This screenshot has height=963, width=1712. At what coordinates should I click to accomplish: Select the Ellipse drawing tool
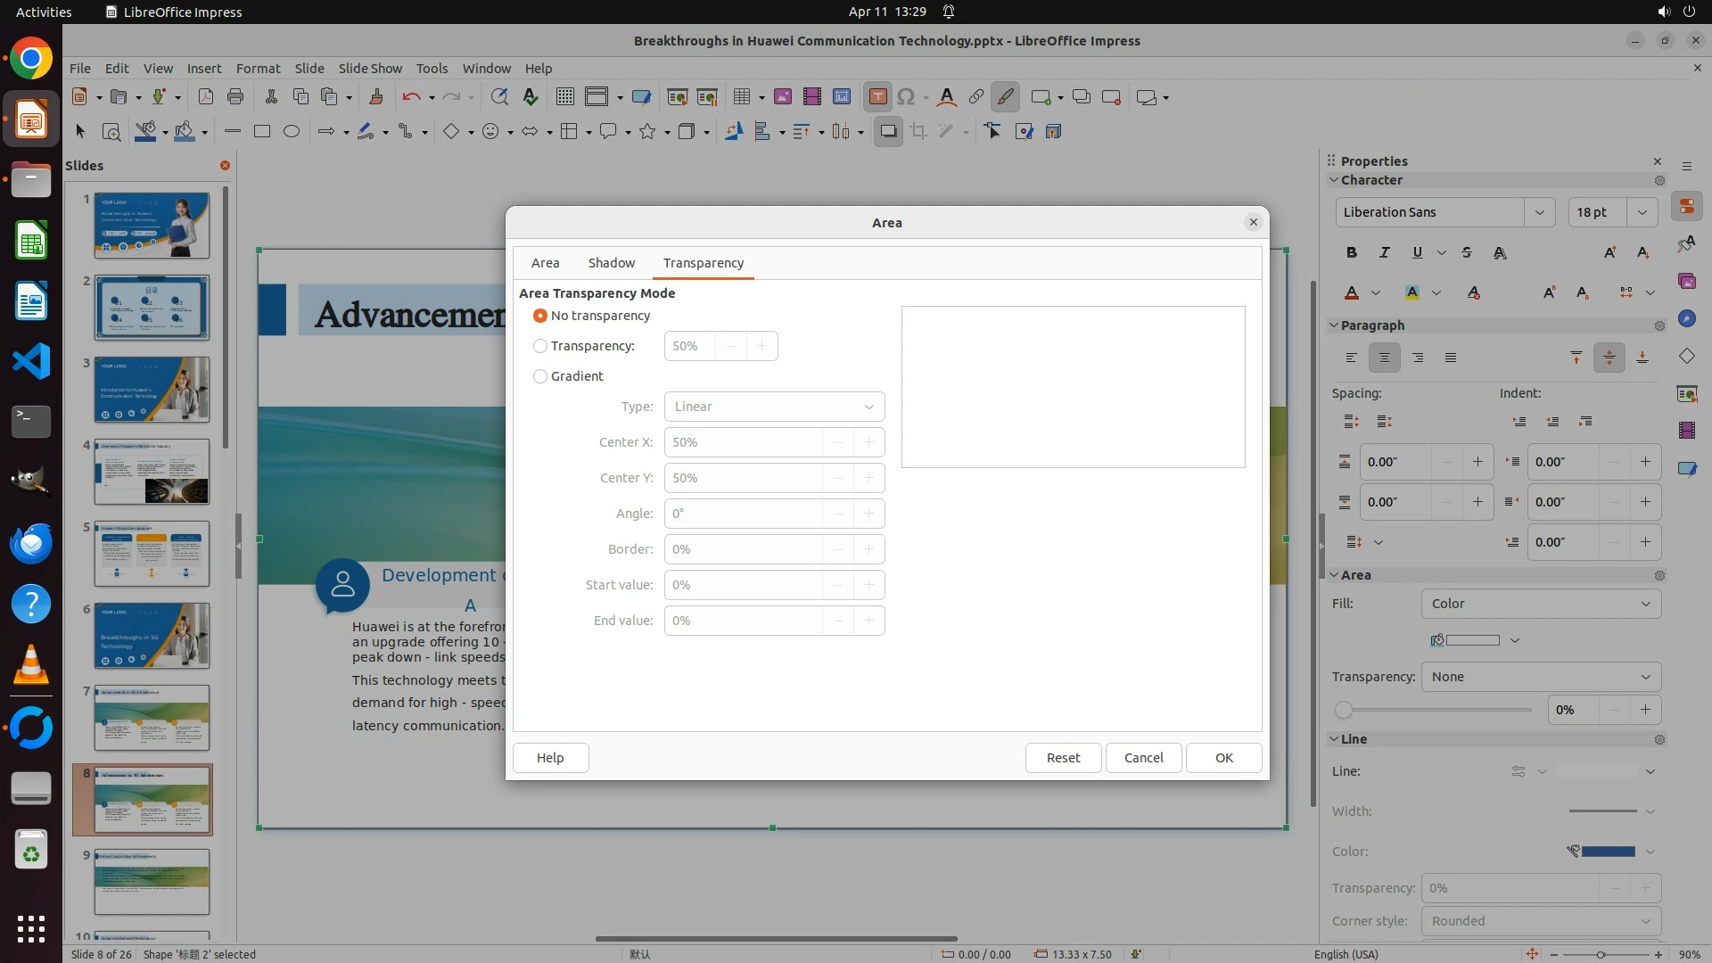292,132
